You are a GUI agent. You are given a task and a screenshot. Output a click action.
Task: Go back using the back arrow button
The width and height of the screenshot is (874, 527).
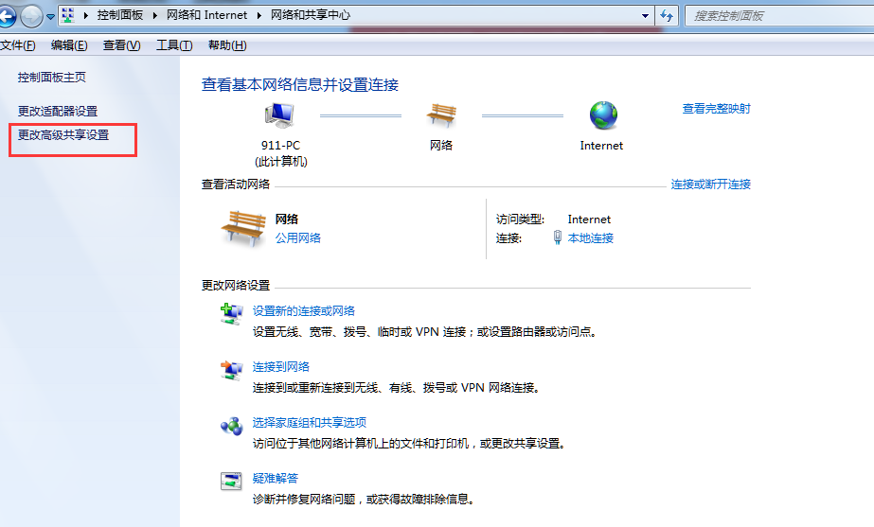click(x=7, y=16)
